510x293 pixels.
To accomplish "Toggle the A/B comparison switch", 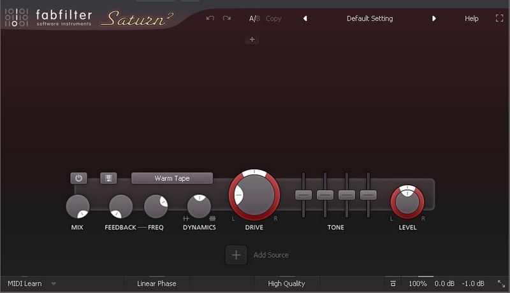I will tap(254, 18).
